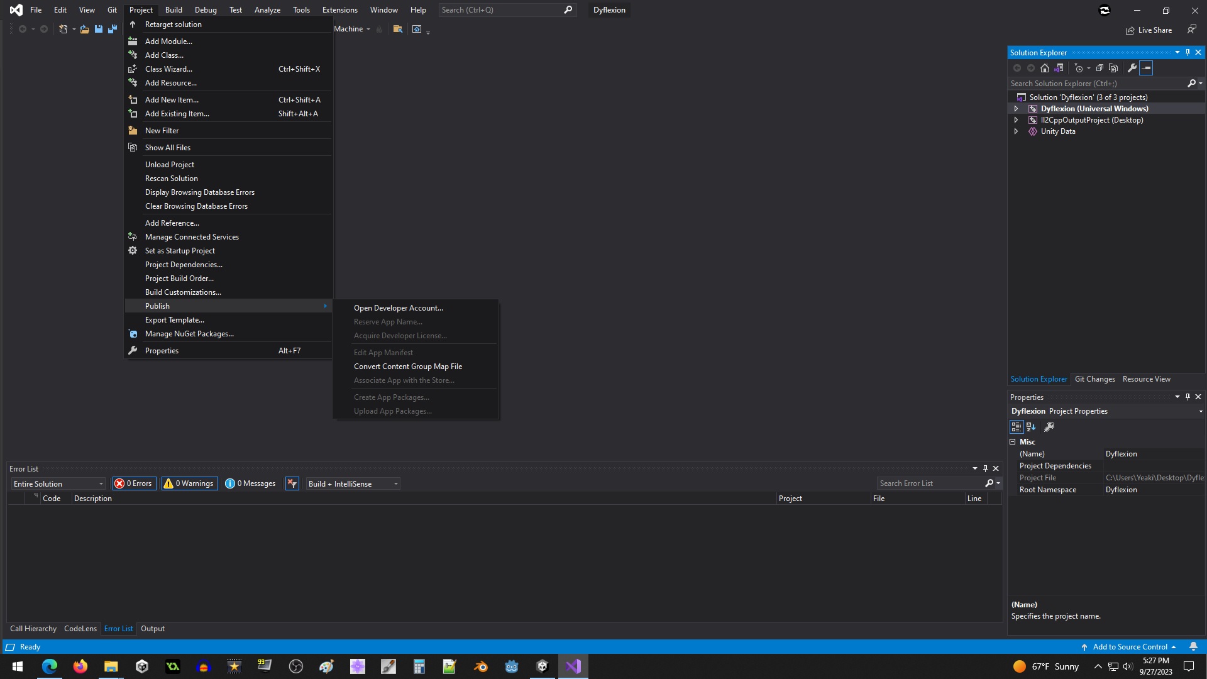The image size is (1207, 679).
Task: Toggle the 0 Errors filter button
Action: (x=134, y=483)
